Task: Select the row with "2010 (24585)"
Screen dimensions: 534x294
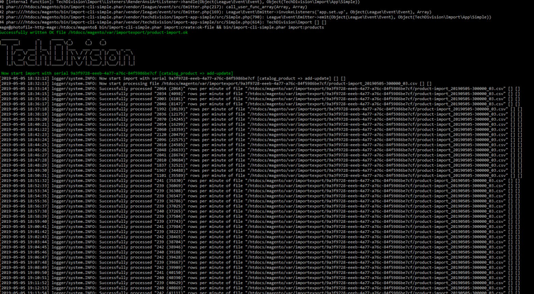Action: tap(261, 145)
